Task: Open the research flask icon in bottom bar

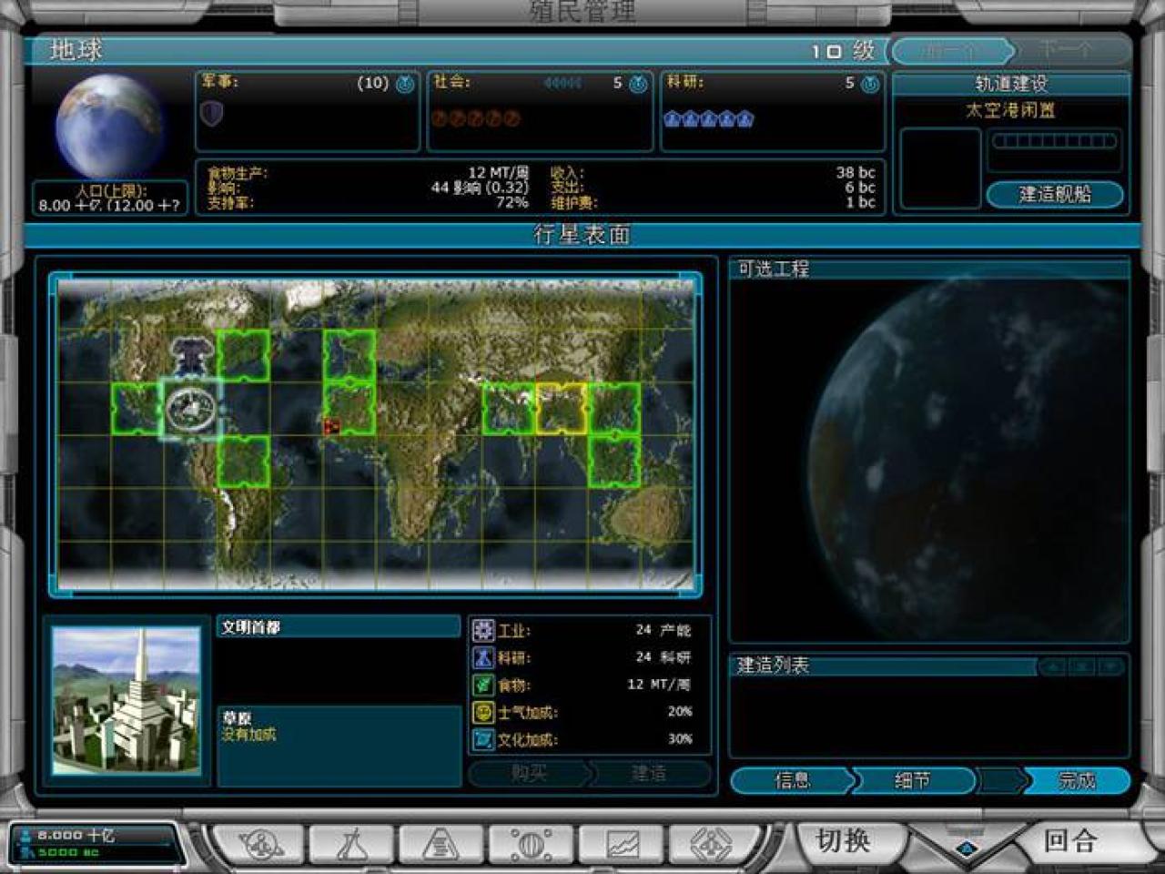Action: click(352, 845)
